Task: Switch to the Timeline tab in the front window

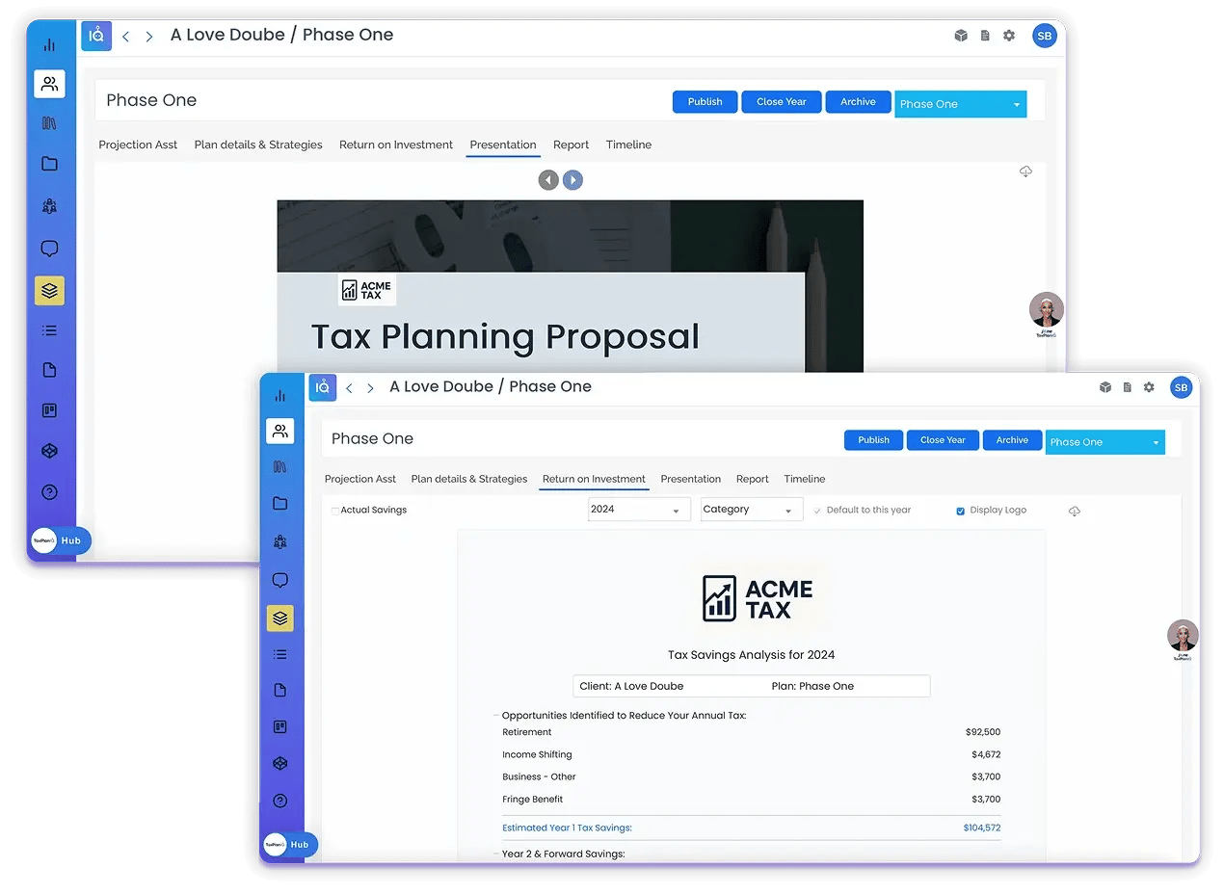Action: (x=805, y=479)
